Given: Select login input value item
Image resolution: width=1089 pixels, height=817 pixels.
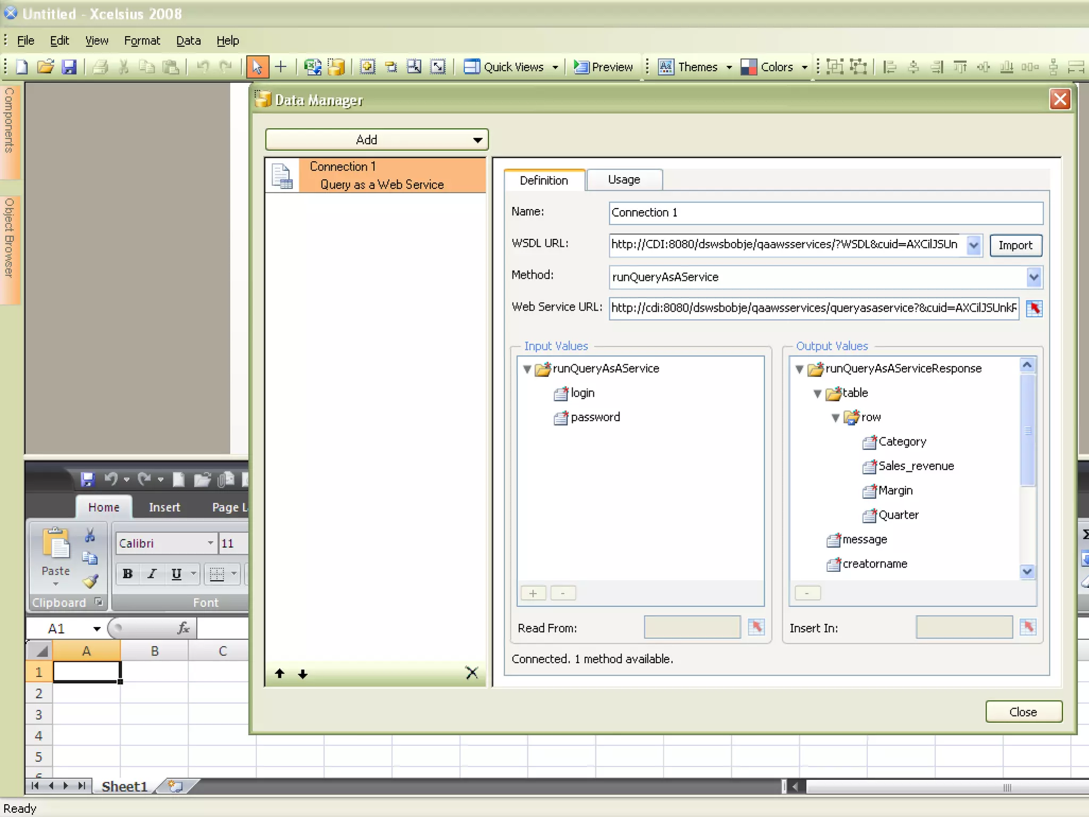Looking at the screenshot, I should coord(575,393).
